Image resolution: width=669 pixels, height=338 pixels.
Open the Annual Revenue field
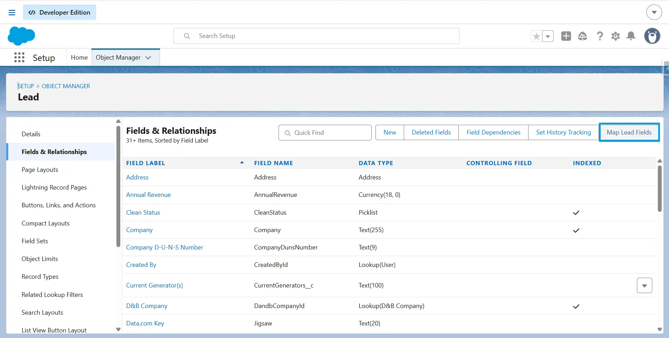(149, 195)
